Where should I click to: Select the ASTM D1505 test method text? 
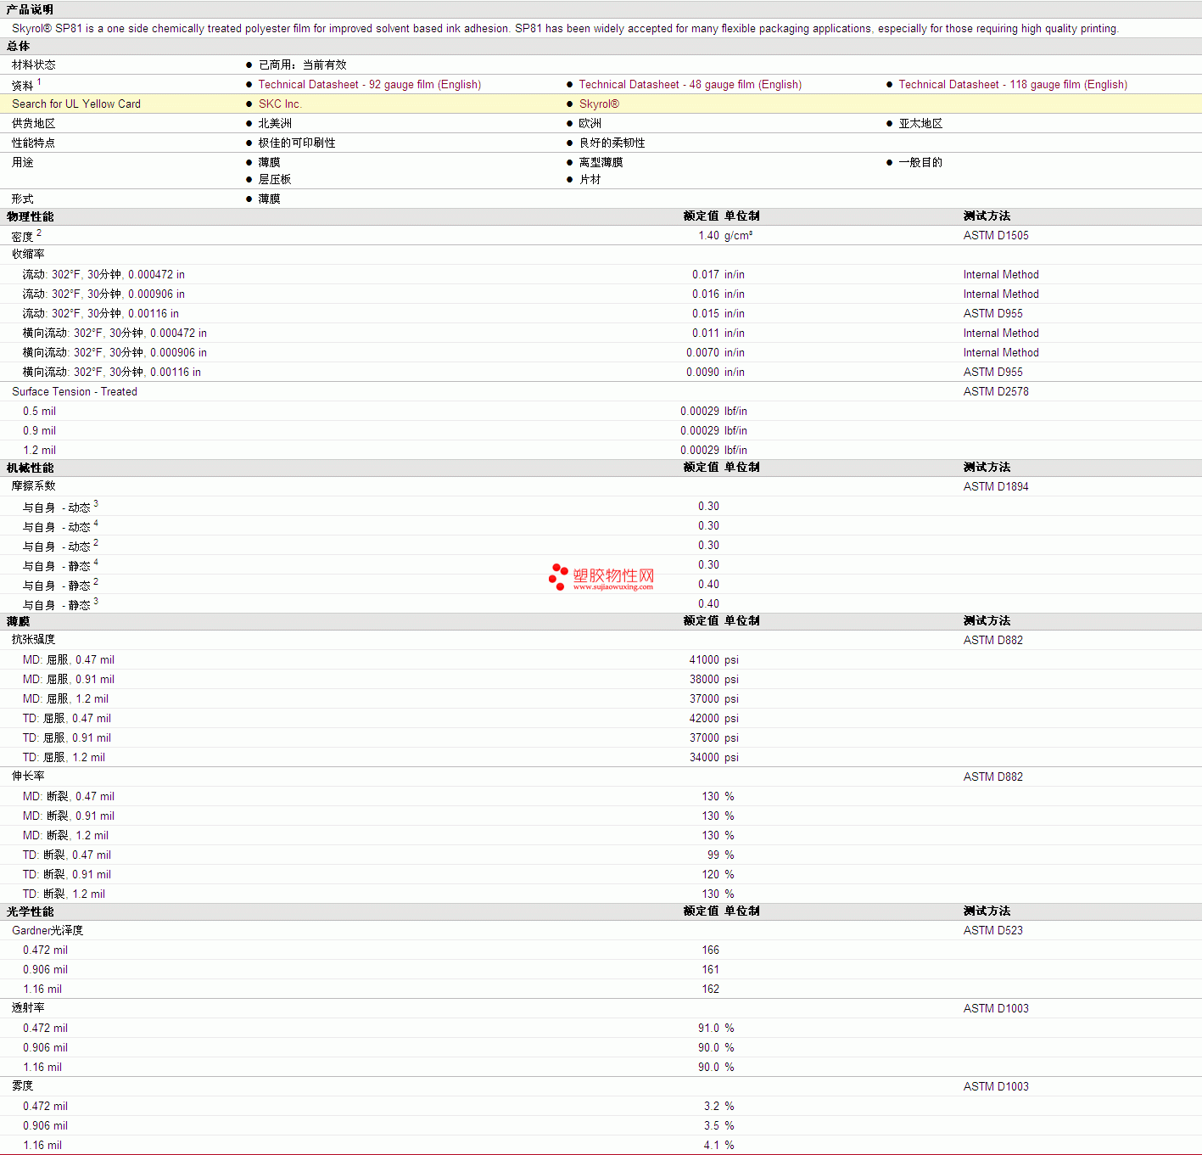[x=996, y=235]
